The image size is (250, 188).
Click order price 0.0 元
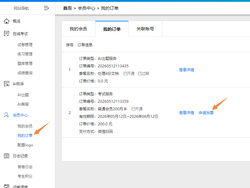[103, 81]
